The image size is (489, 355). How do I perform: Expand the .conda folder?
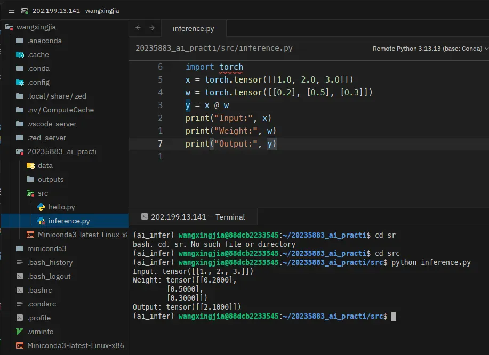coord(65,68)
